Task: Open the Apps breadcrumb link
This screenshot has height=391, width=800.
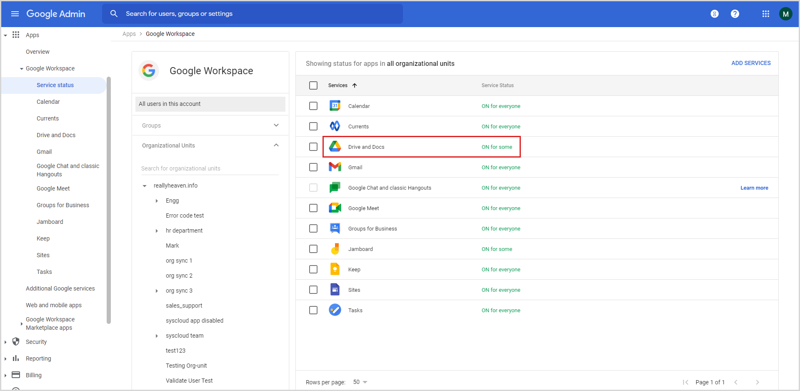Action: tap(129, 34)
